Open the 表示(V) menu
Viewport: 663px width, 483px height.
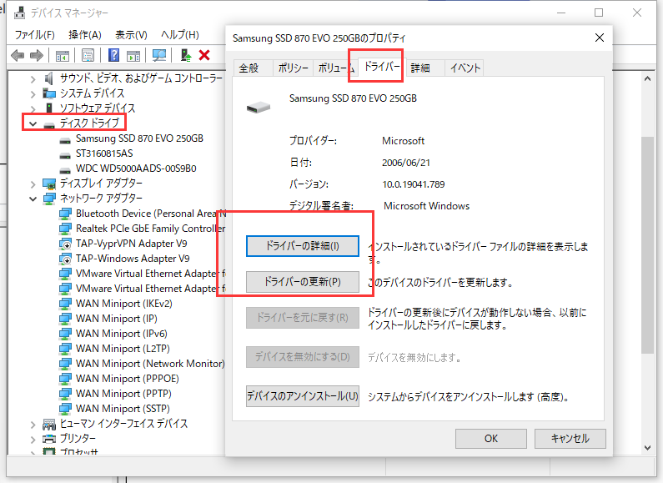[x=132, y=35]
